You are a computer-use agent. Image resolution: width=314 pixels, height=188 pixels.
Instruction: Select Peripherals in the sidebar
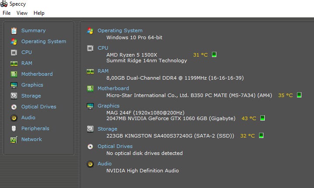(35, 128)
